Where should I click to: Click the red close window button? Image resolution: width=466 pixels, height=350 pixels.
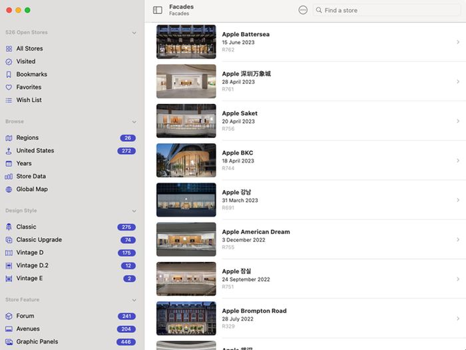tap(9, 11)
